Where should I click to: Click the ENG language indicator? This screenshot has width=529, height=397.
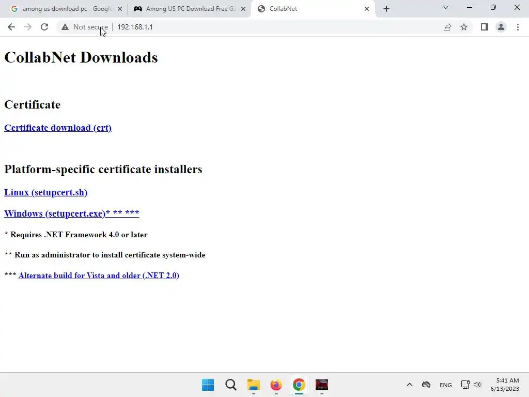(446, 385)
